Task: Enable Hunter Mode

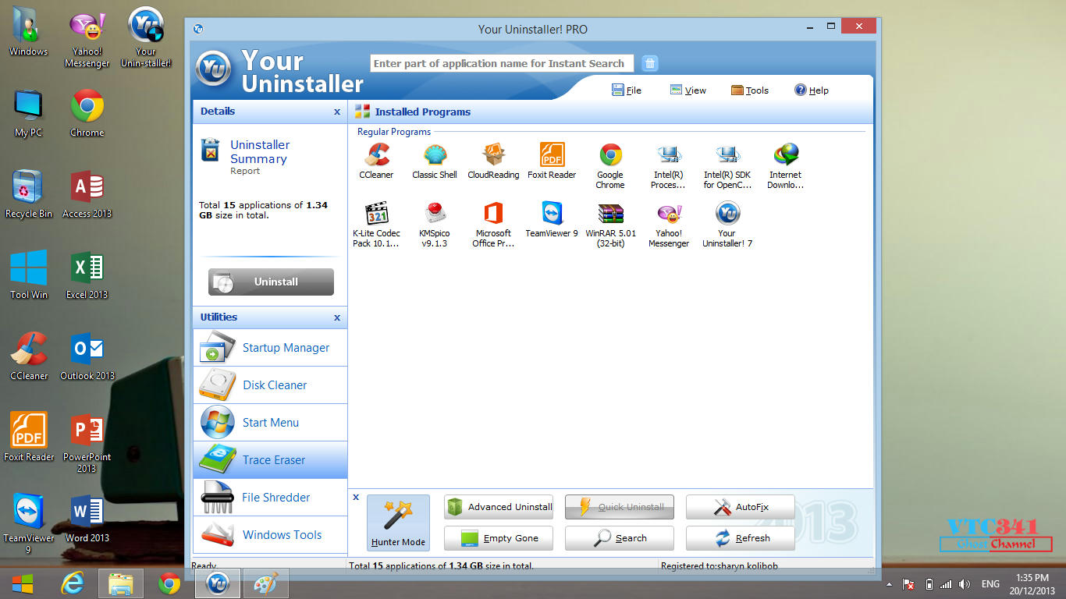Action: coord(398,523)
